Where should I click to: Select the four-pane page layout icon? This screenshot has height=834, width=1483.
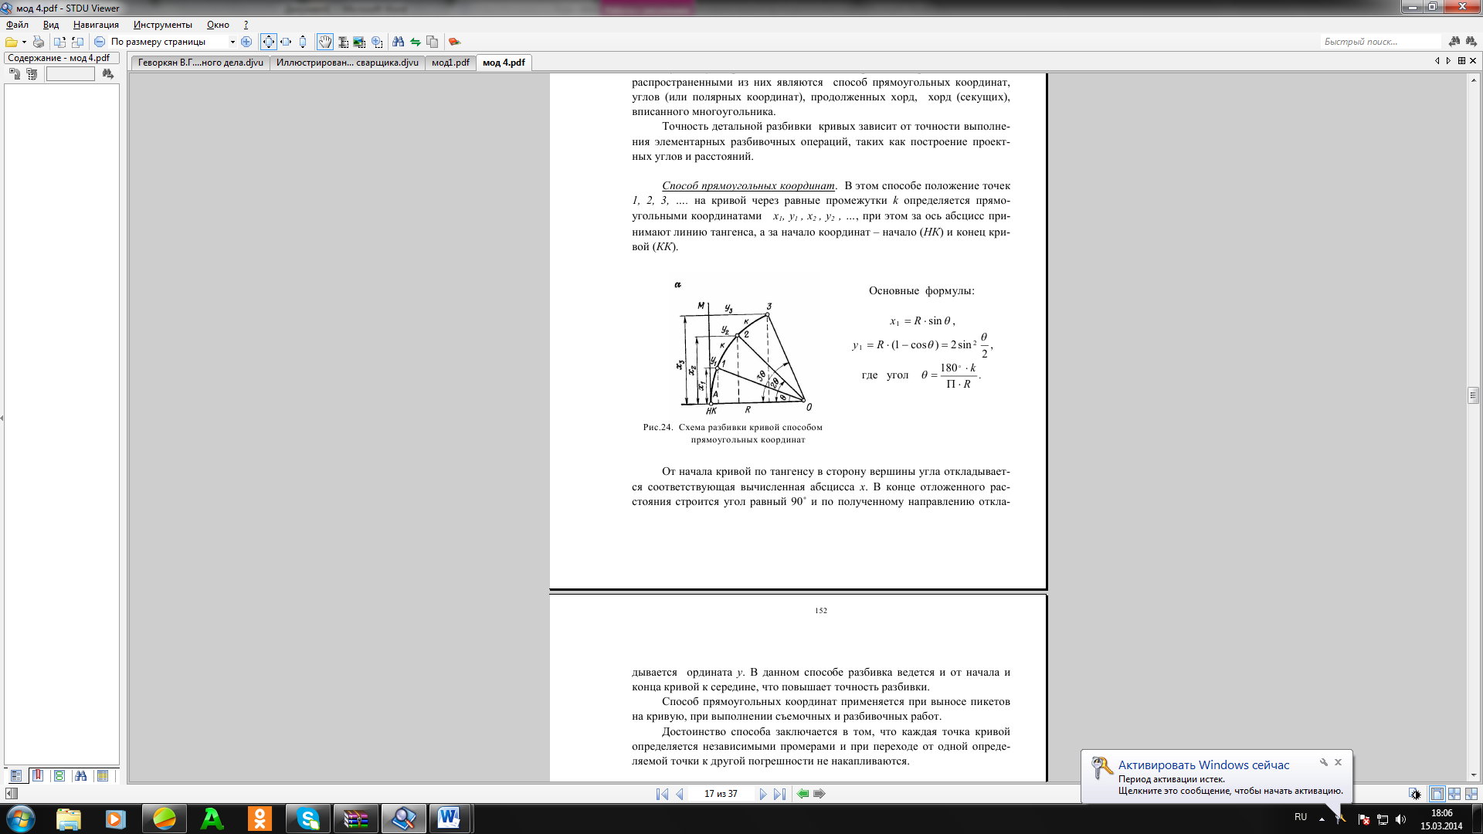tap(1454, 794)
